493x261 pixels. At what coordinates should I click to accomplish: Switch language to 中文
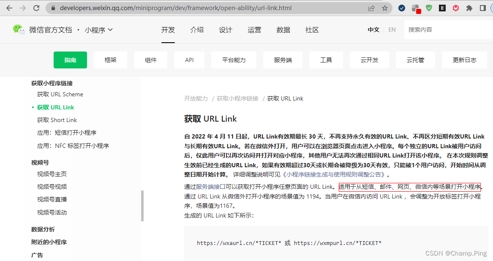coord(373,30)
